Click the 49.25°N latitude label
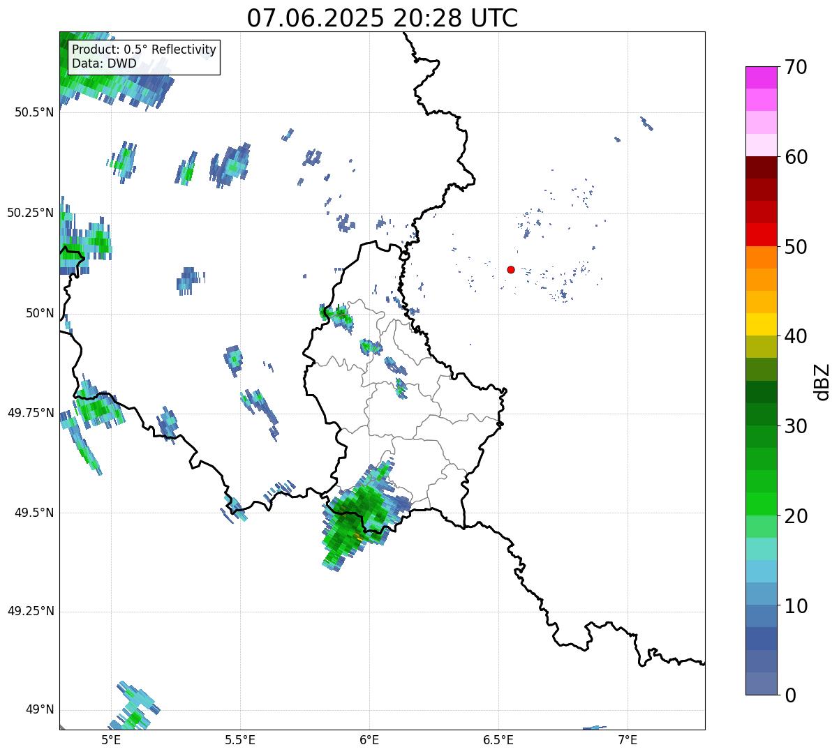The height and width of the screenshot is (754, 839). (31, 612)
